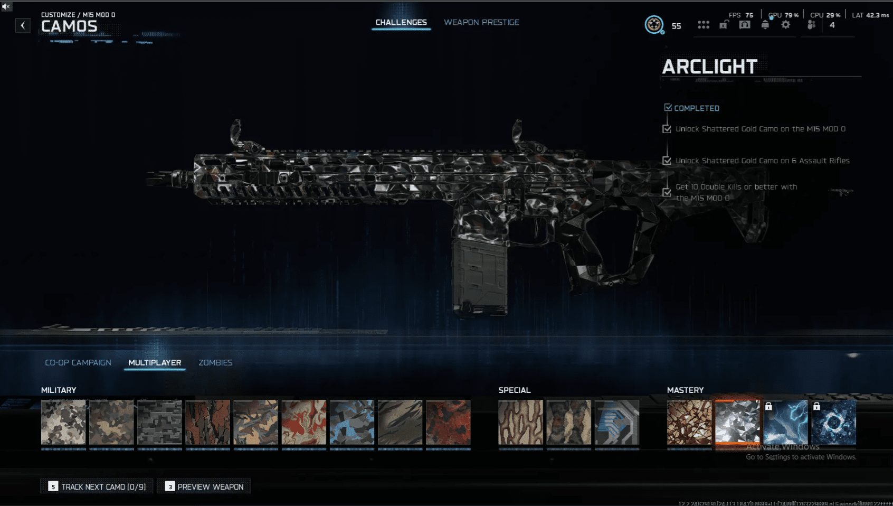The image size is (893, 506).
Task: Select the Dark Matter mastery camo icon
Action: (x=835, y=423)
